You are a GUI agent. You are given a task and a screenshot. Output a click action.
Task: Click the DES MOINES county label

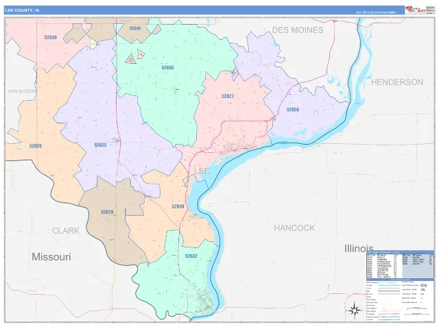click(298, 30)
